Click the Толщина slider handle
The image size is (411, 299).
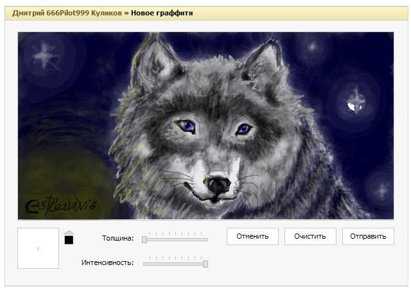[144, 239]
